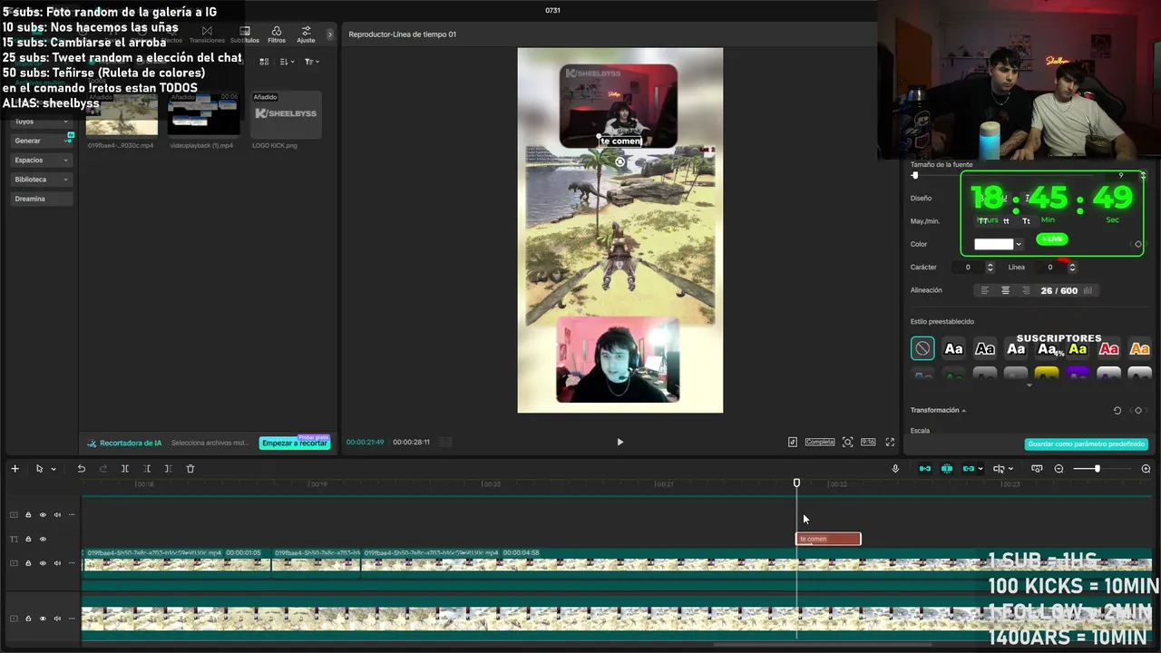Select the pointer tool in timeline toolbar
Viewport: 1161px width, 653px height.
[39, 469]
